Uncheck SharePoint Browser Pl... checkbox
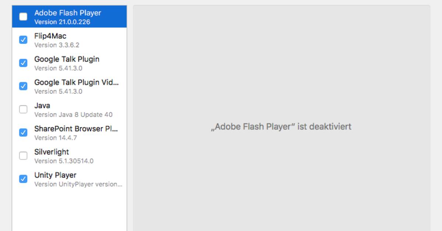The image size is (442, 231). 23,132
